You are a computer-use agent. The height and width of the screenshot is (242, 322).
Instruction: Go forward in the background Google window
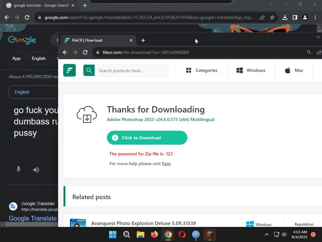(x=17, y=18)
